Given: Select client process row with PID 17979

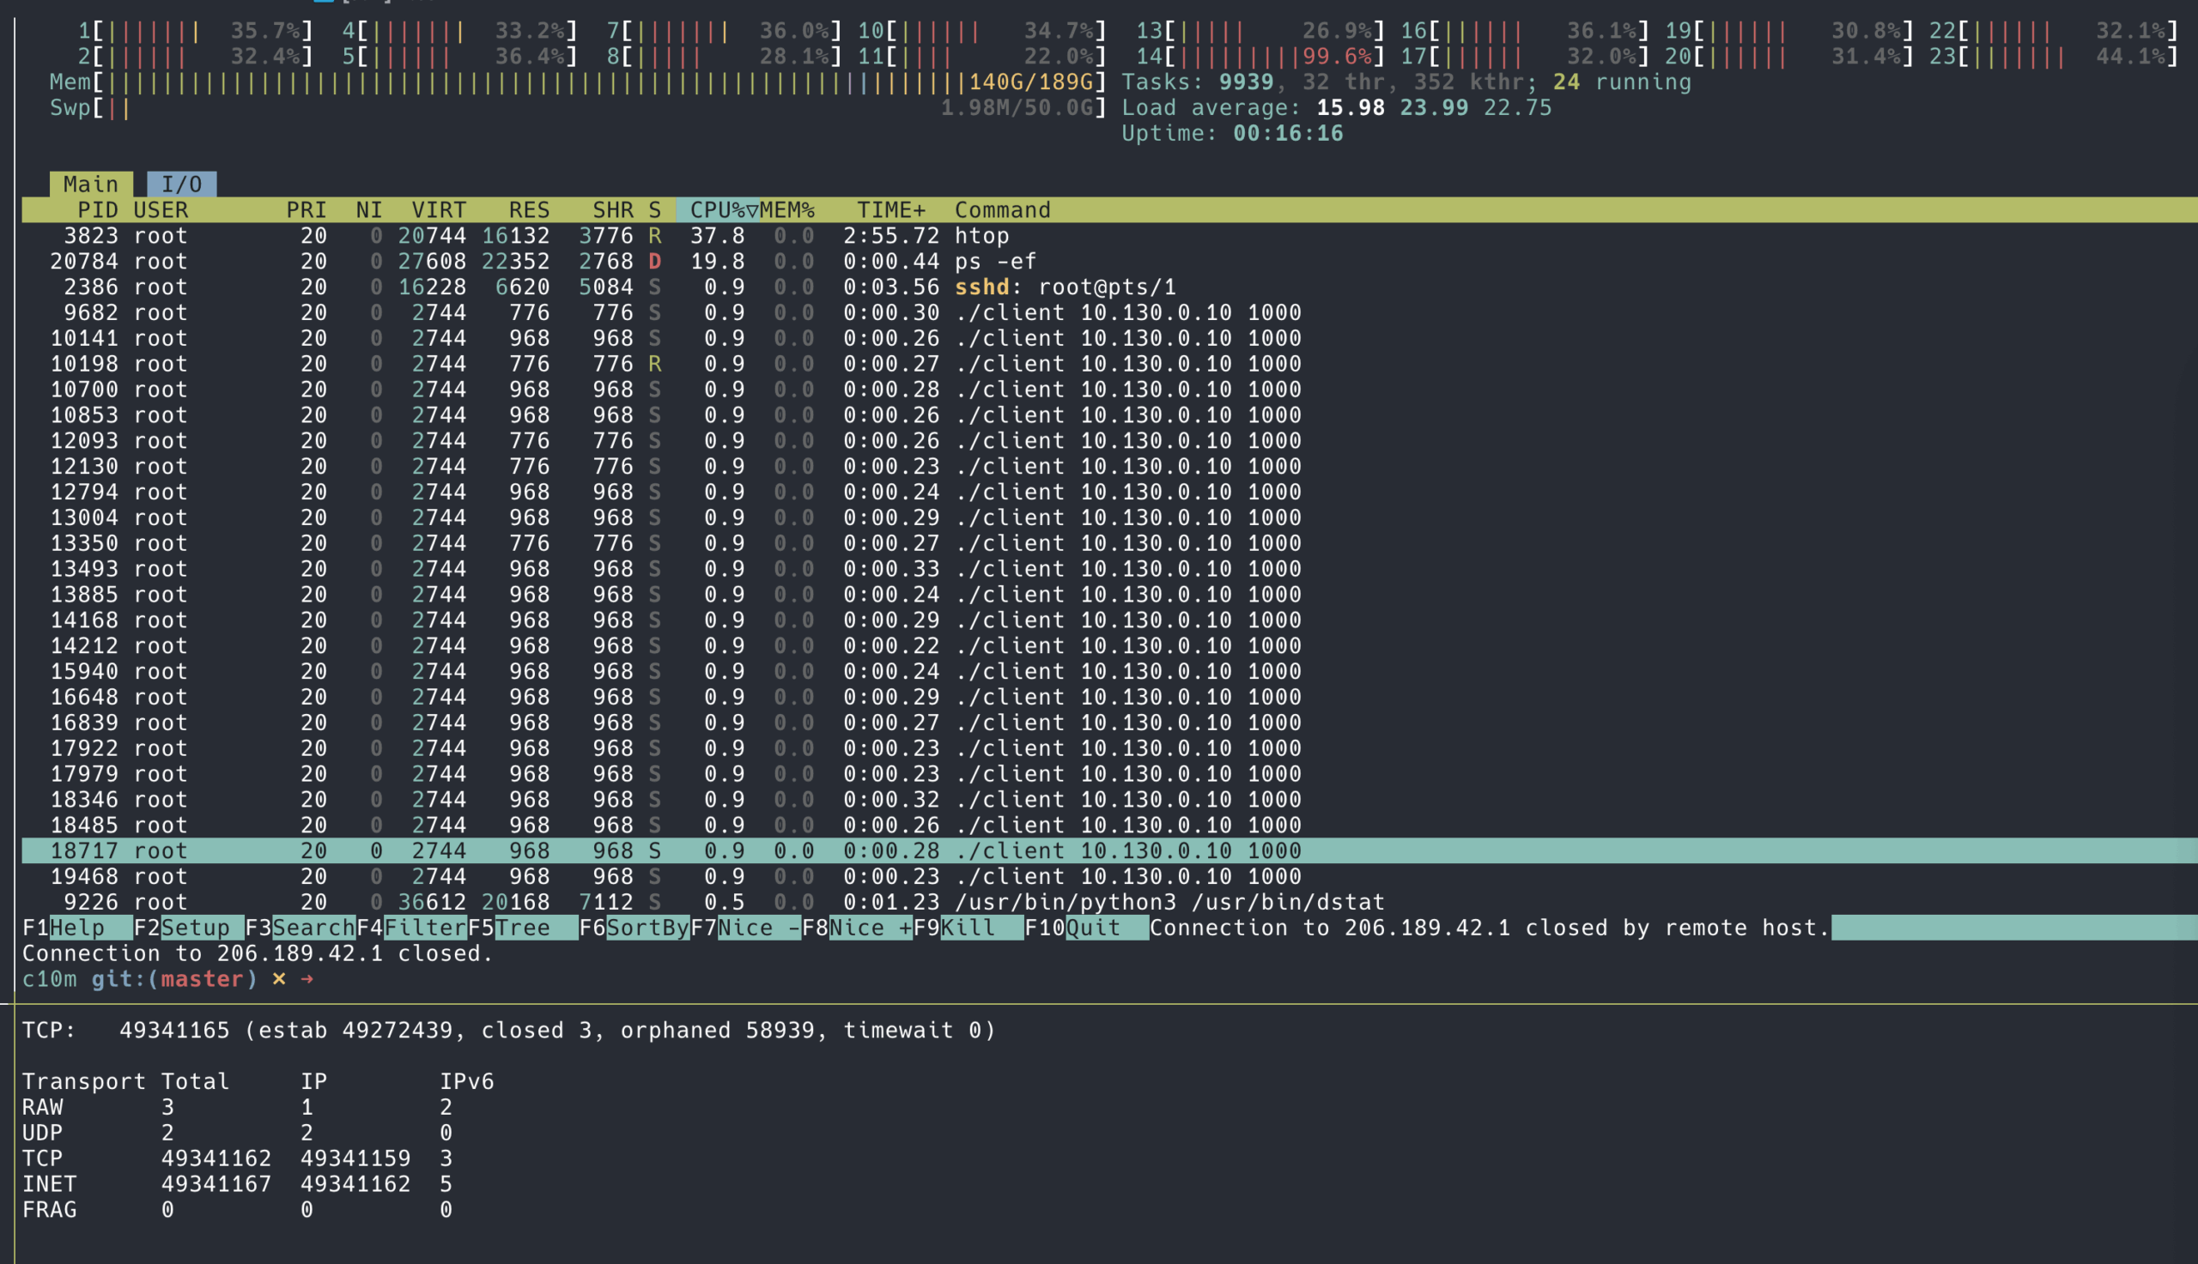Looking at the screenshot, I should tap(1110, 774).
